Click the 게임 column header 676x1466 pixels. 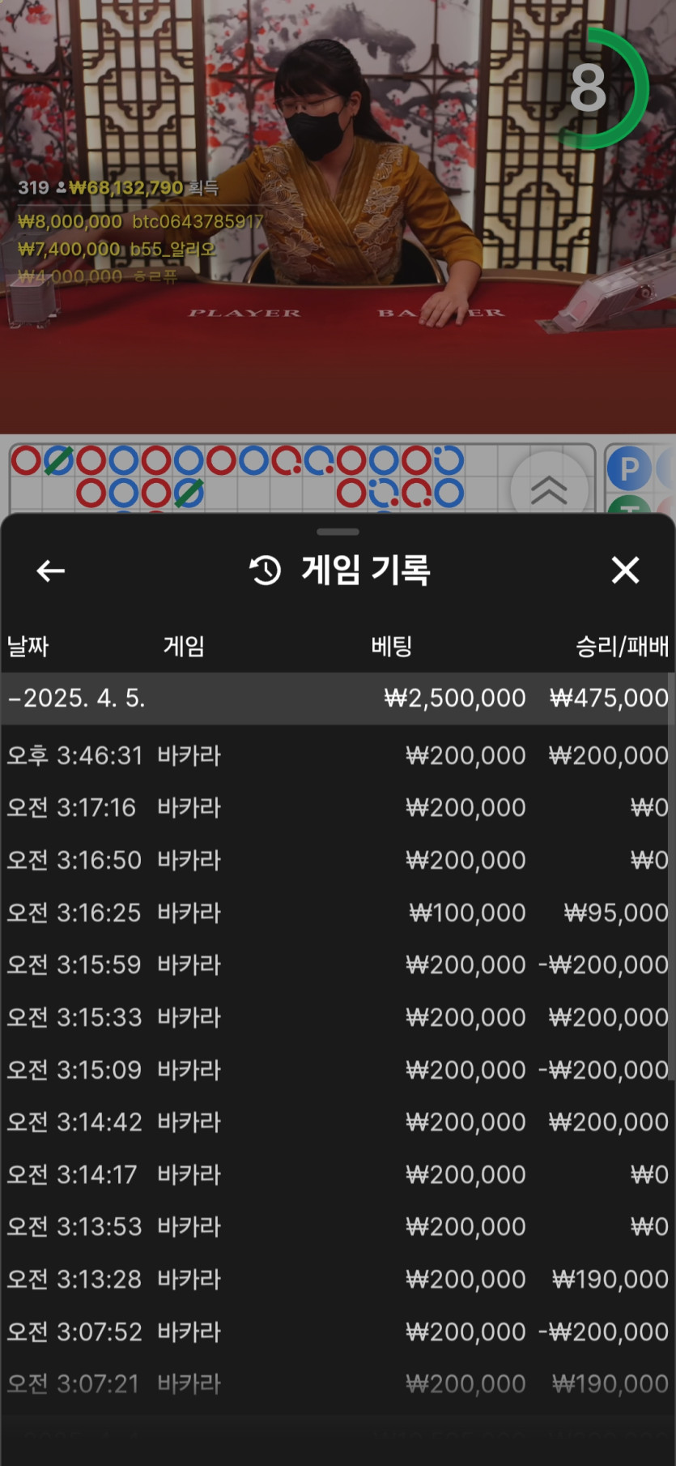(184, 646)
